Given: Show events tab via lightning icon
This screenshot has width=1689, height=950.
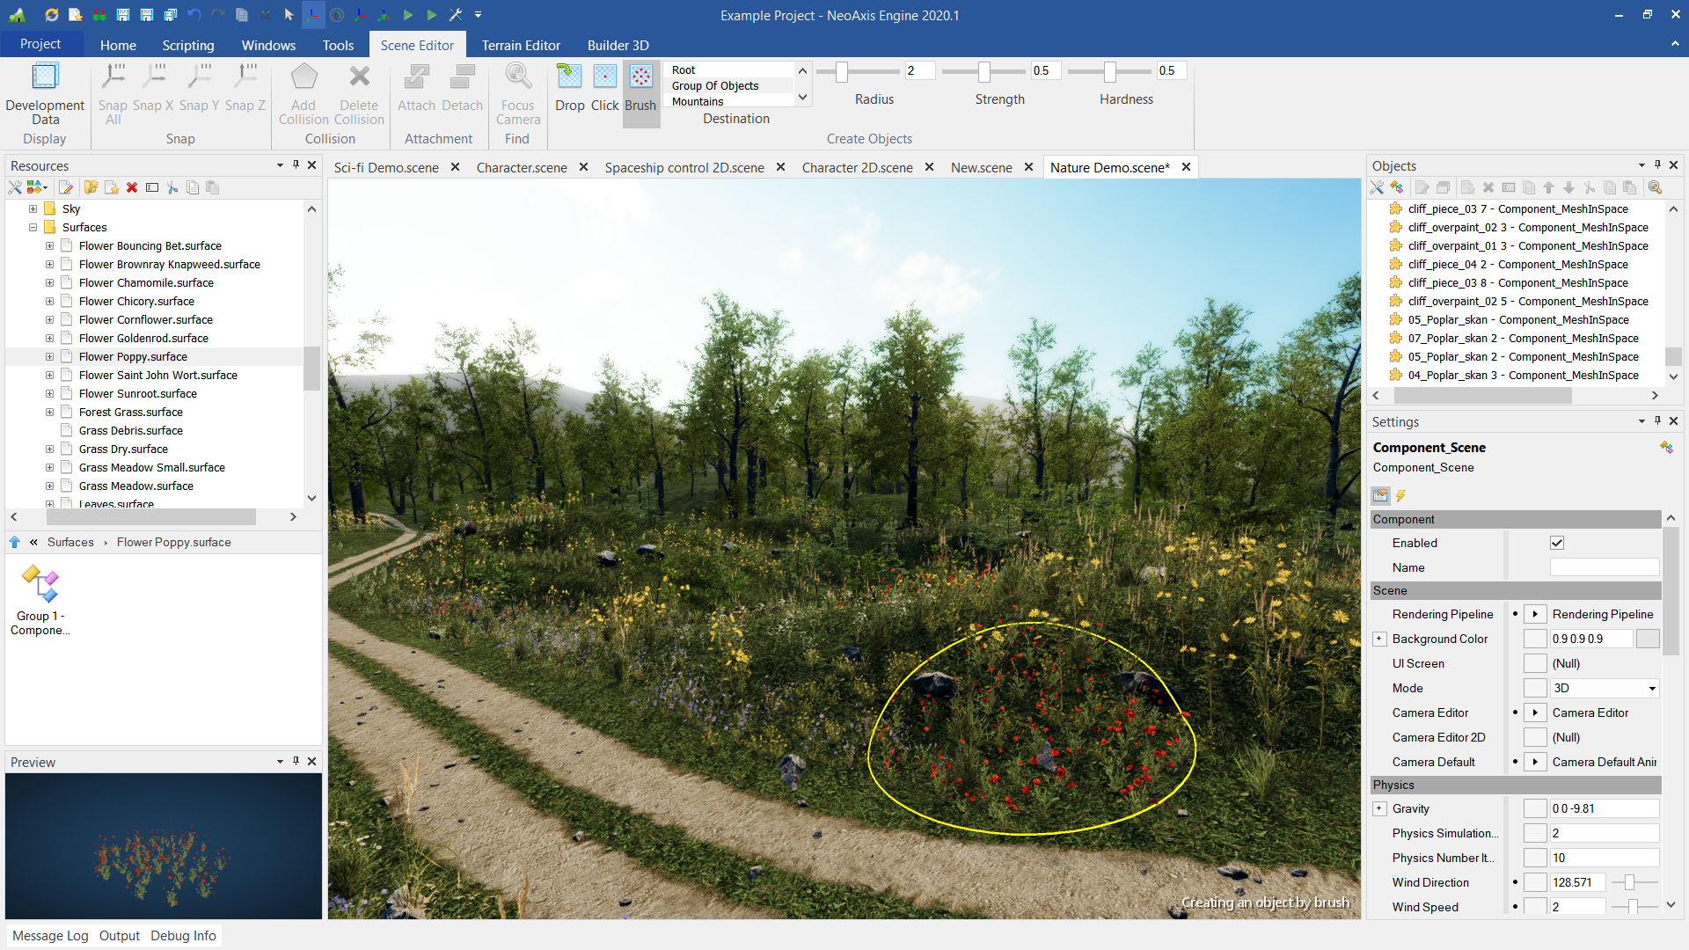Looking at the screenshot, I should click(1400, 496).
